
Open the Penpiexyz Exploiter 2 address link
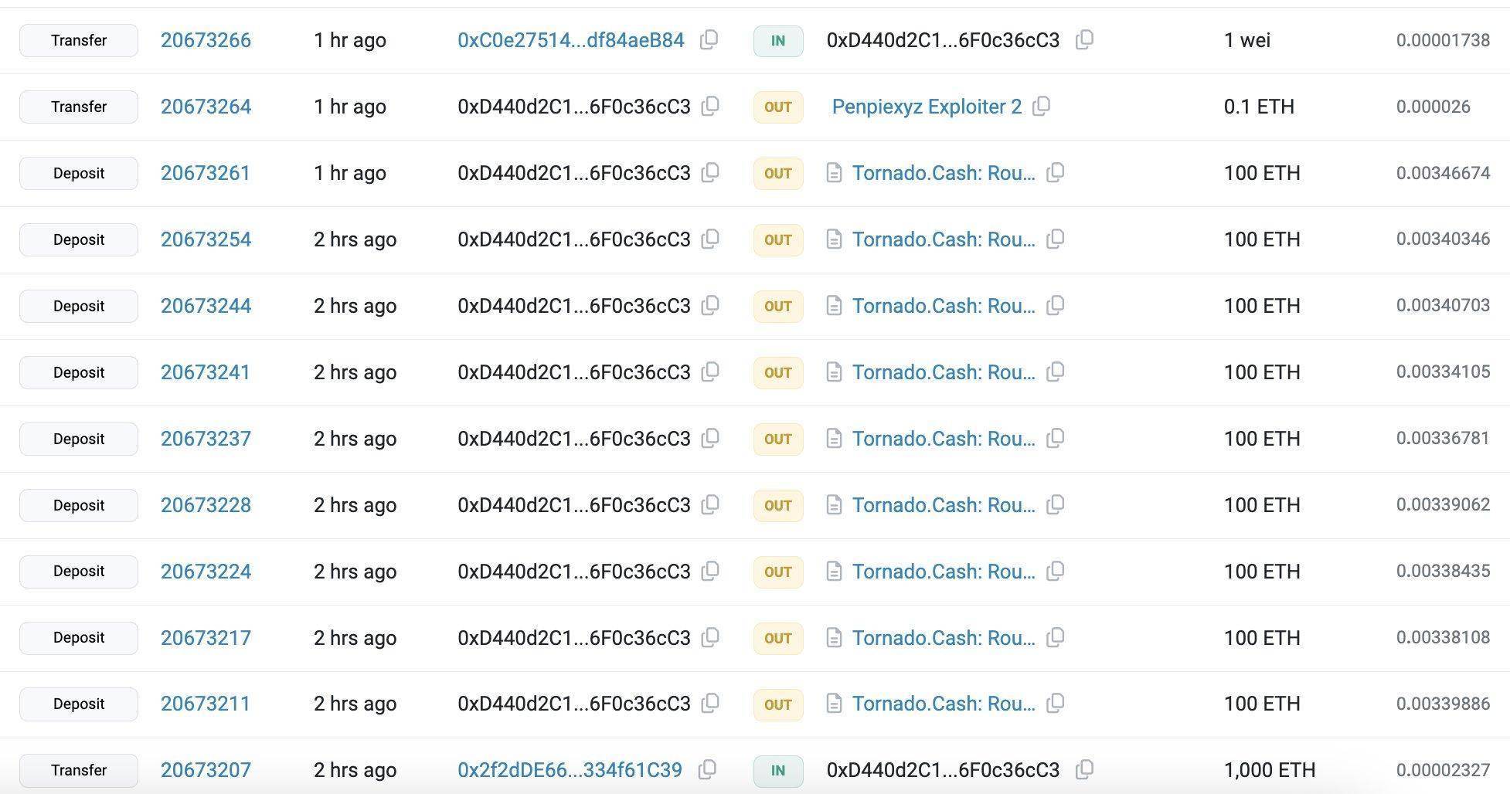point(927,107)
